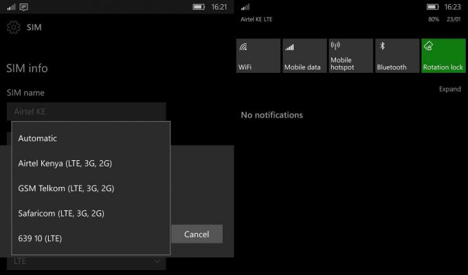
Task: Click the No notifications text
Action: pyautogui.click(x=271, y=115)
